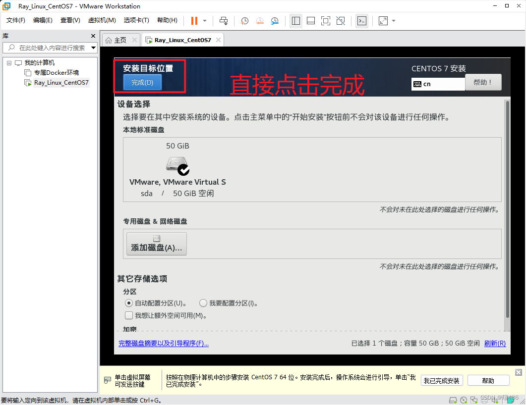Toggle the library sidebar view icon
The height and width of the screenshot is (405, 526).
click(x=296, y=21)
